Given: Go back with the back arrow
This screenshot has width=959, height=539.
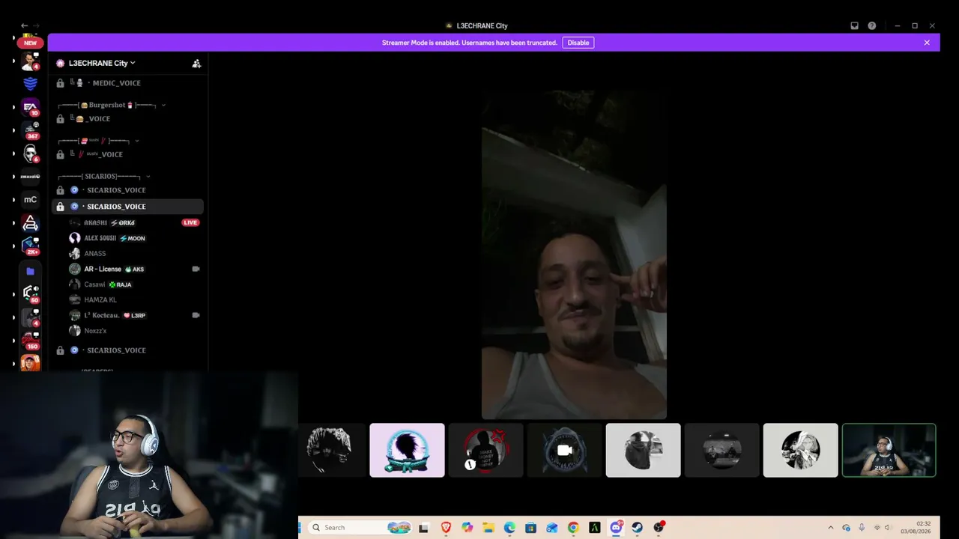Looking at the screenshot, I should (24, 25).
